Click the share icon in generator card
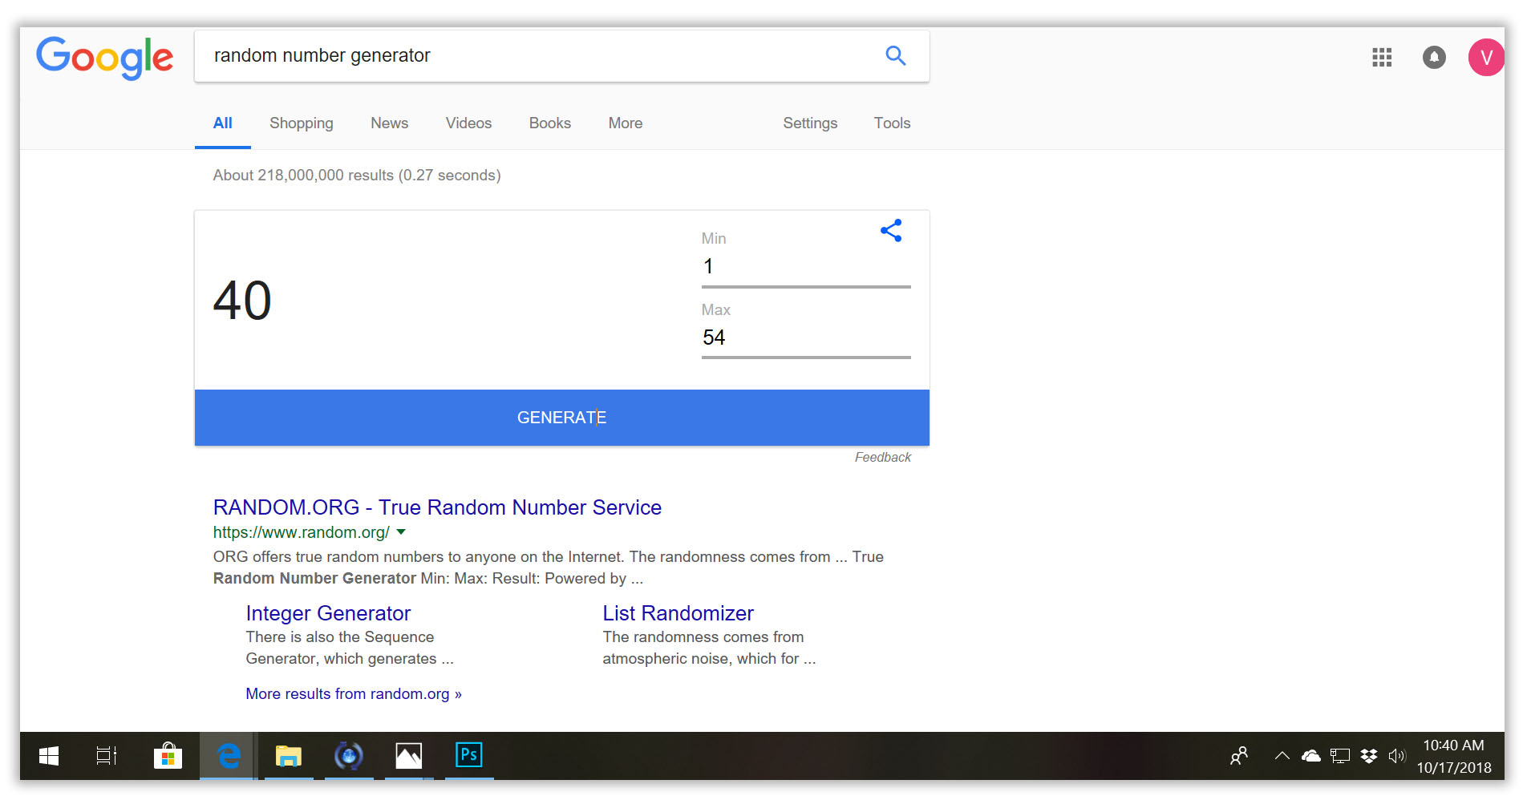 click(x=891, y=231)
